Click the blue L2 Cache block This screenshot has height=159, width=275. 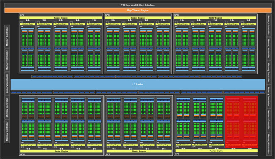137,84
